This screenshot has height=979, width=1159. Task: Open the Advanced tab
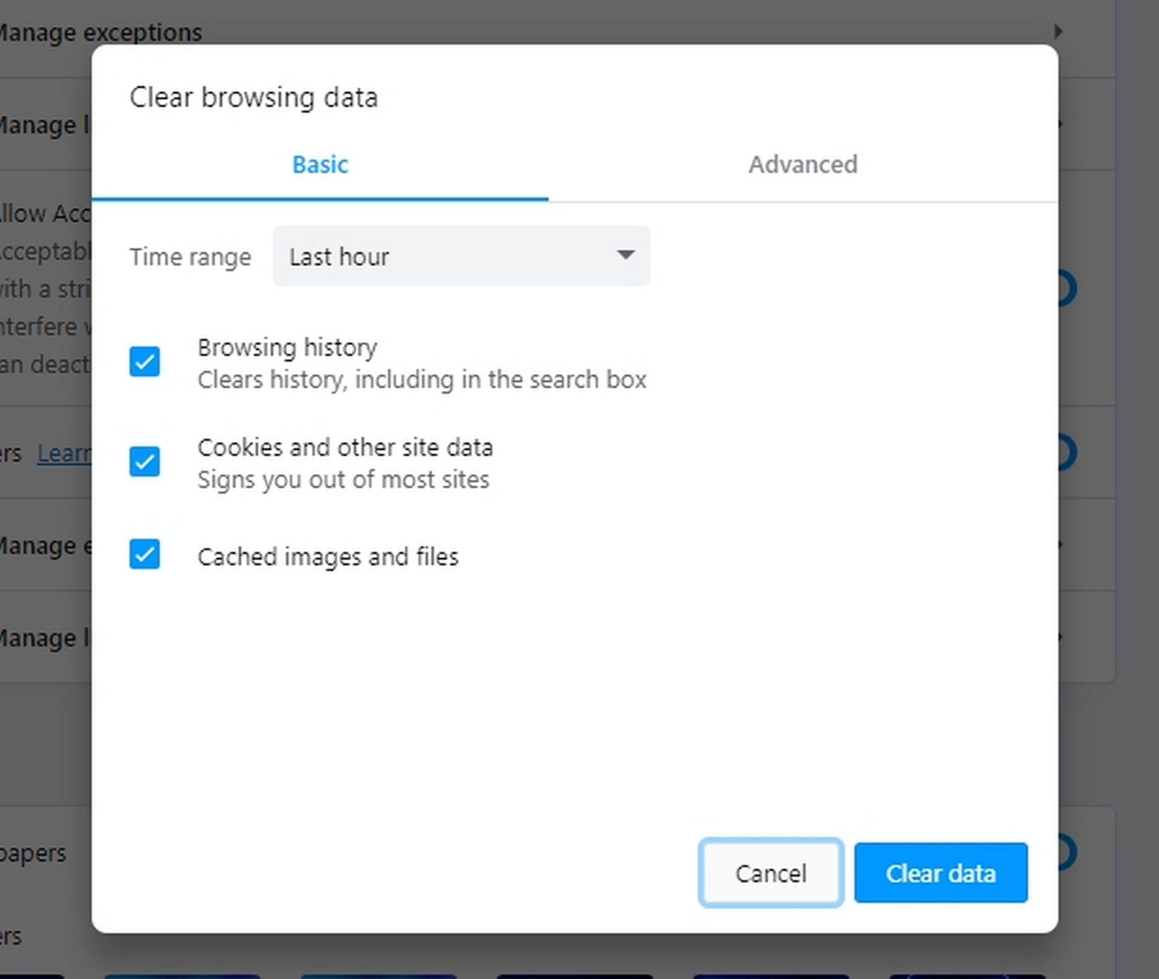[x=803, y=165]
